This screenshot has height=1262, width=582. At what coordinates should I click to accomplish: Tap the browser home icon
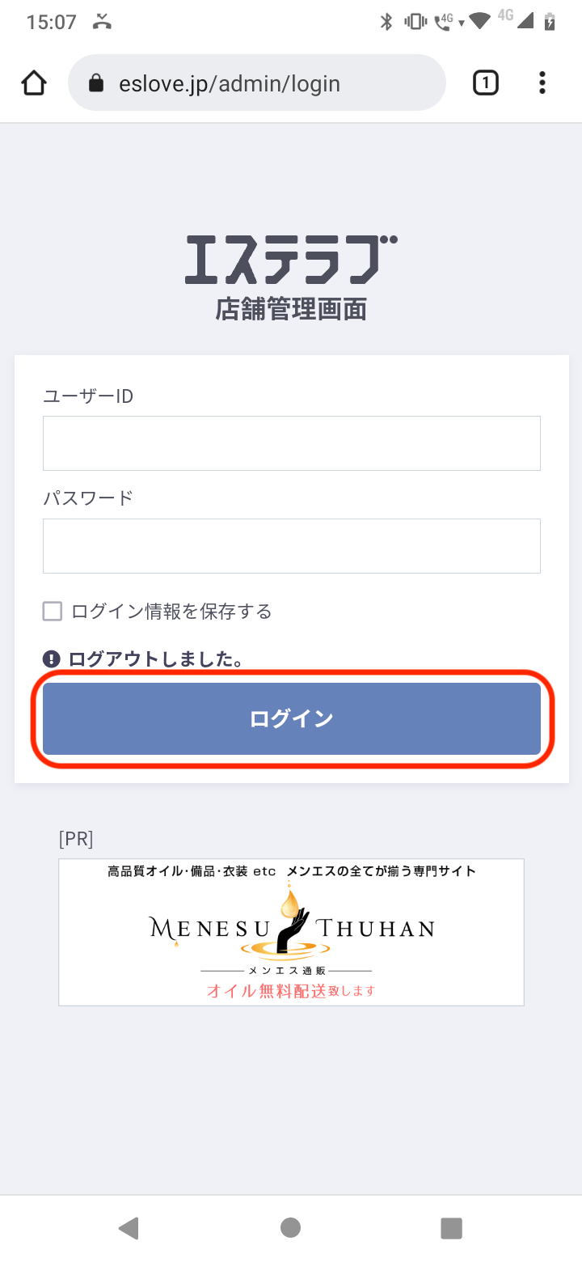coord(34,83)
